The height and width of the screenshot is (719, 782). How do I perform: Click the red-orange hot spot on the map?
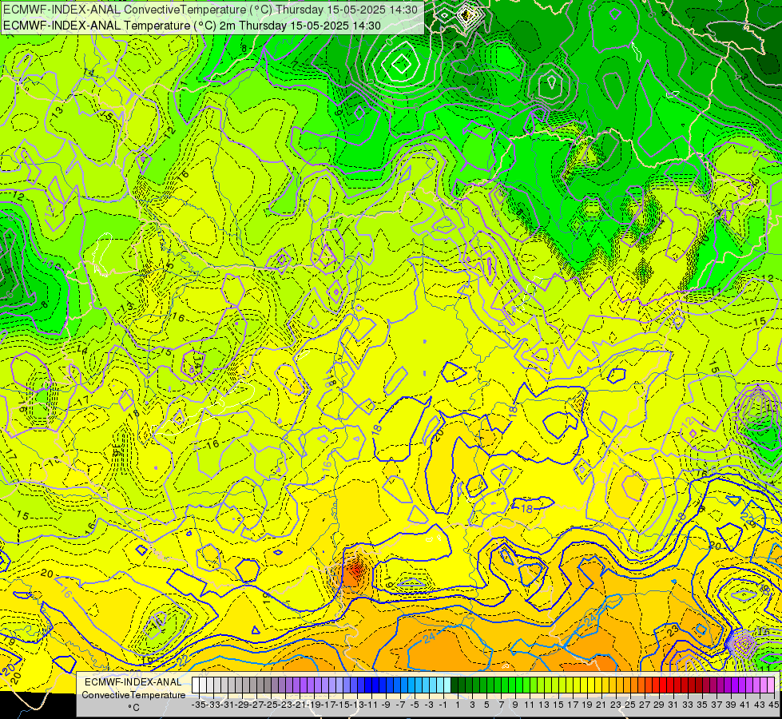coord(354,570)
